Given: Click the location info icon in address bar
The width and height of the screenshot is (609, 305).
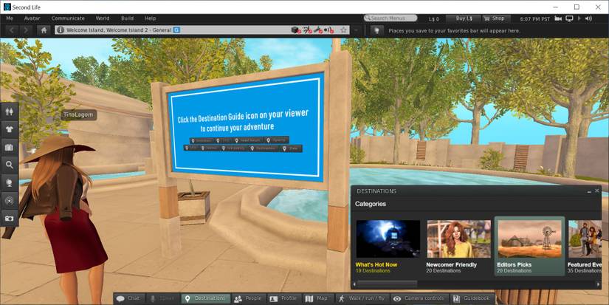Looking at the screenshot, I should point(61,30).
